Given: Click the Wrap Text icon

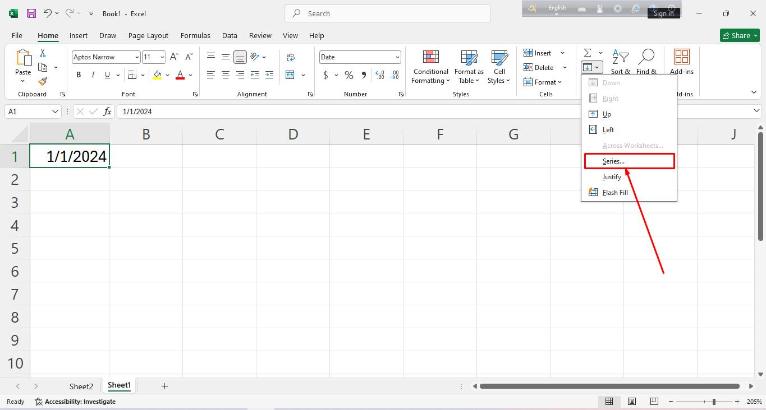Looking at the screenshot, I should pos(290,57).
